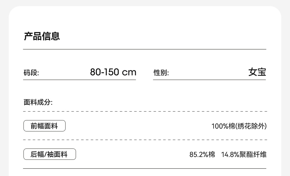Viewport: 290px width, 176px height.
Task: Click the underline beneath 80-150 cm
Action: [79, 80]
